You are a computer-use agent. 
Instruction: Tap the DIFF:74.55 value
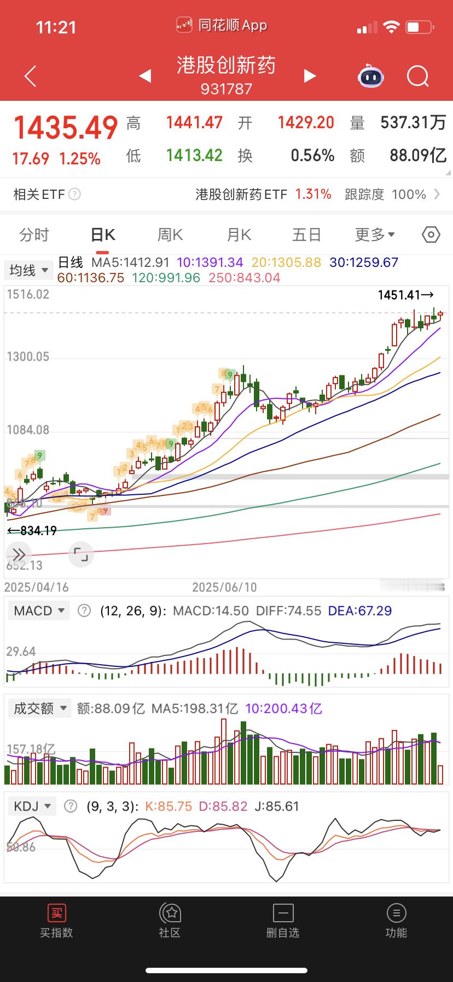[x=288, y=610]
